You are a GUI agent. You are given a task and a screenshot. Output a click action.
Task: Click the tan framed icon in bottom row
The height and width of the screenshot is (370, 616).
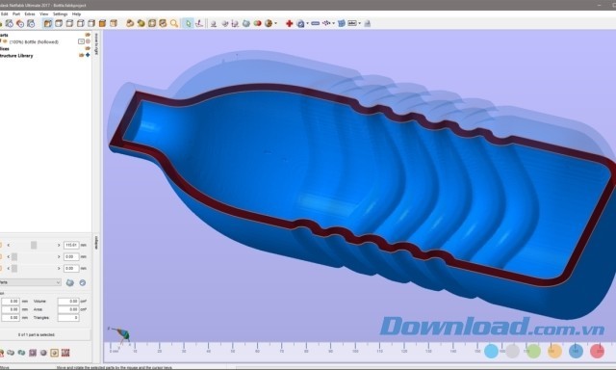pyautogui.click(x=54, y=353)
